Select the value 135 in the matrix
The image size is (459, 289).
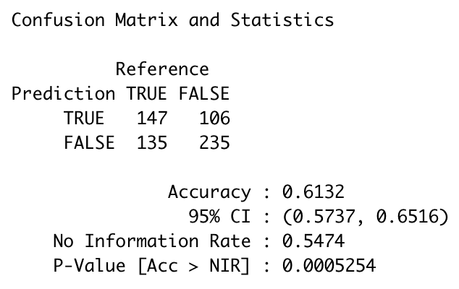coord(152,142)
